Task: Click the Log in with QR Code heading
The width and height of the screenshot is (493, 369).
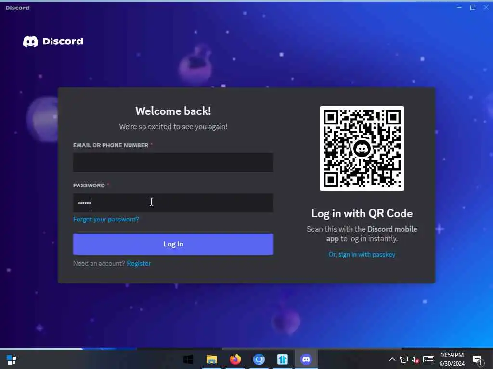Action: point(362,213)
